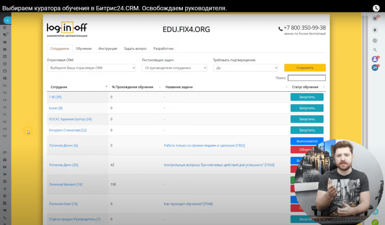Switch to the Обучение tab
Image resolution: width=385 pixels, height=225 pixels.
tap(84, 48)
